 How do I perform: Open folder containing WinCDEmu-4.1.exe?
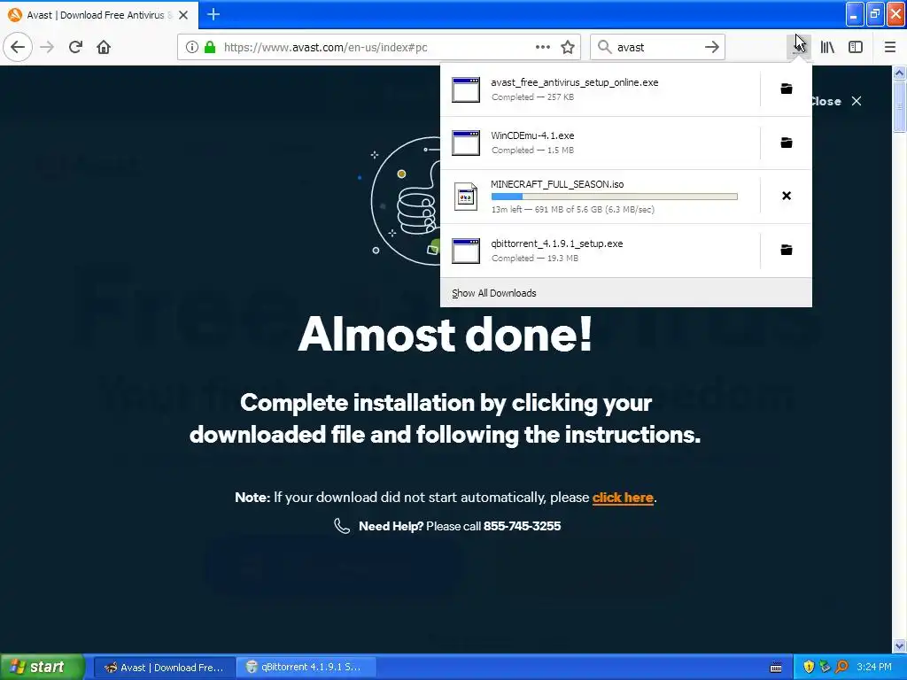point(787,143)
